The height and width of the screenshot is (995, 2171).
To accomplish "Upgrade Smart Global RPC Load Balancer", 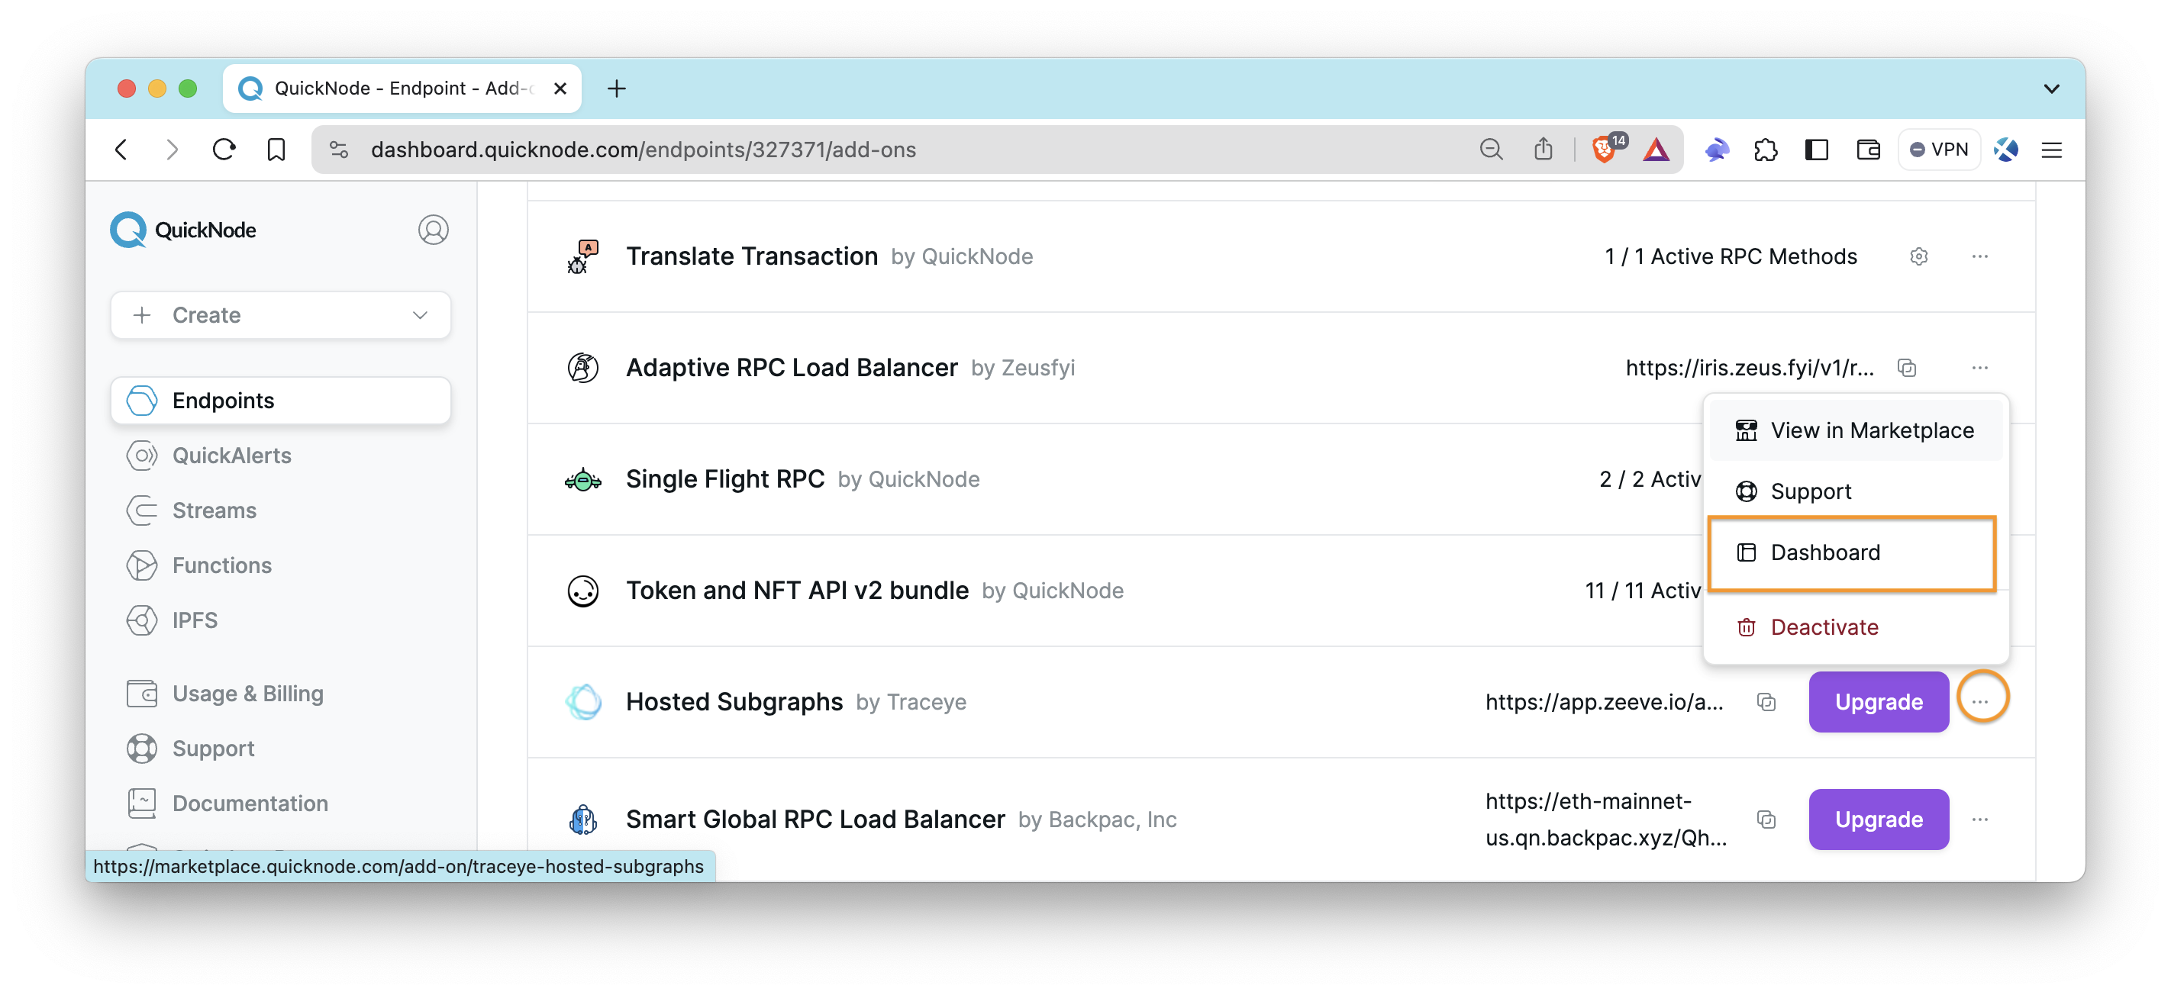I will [1879, 819].
